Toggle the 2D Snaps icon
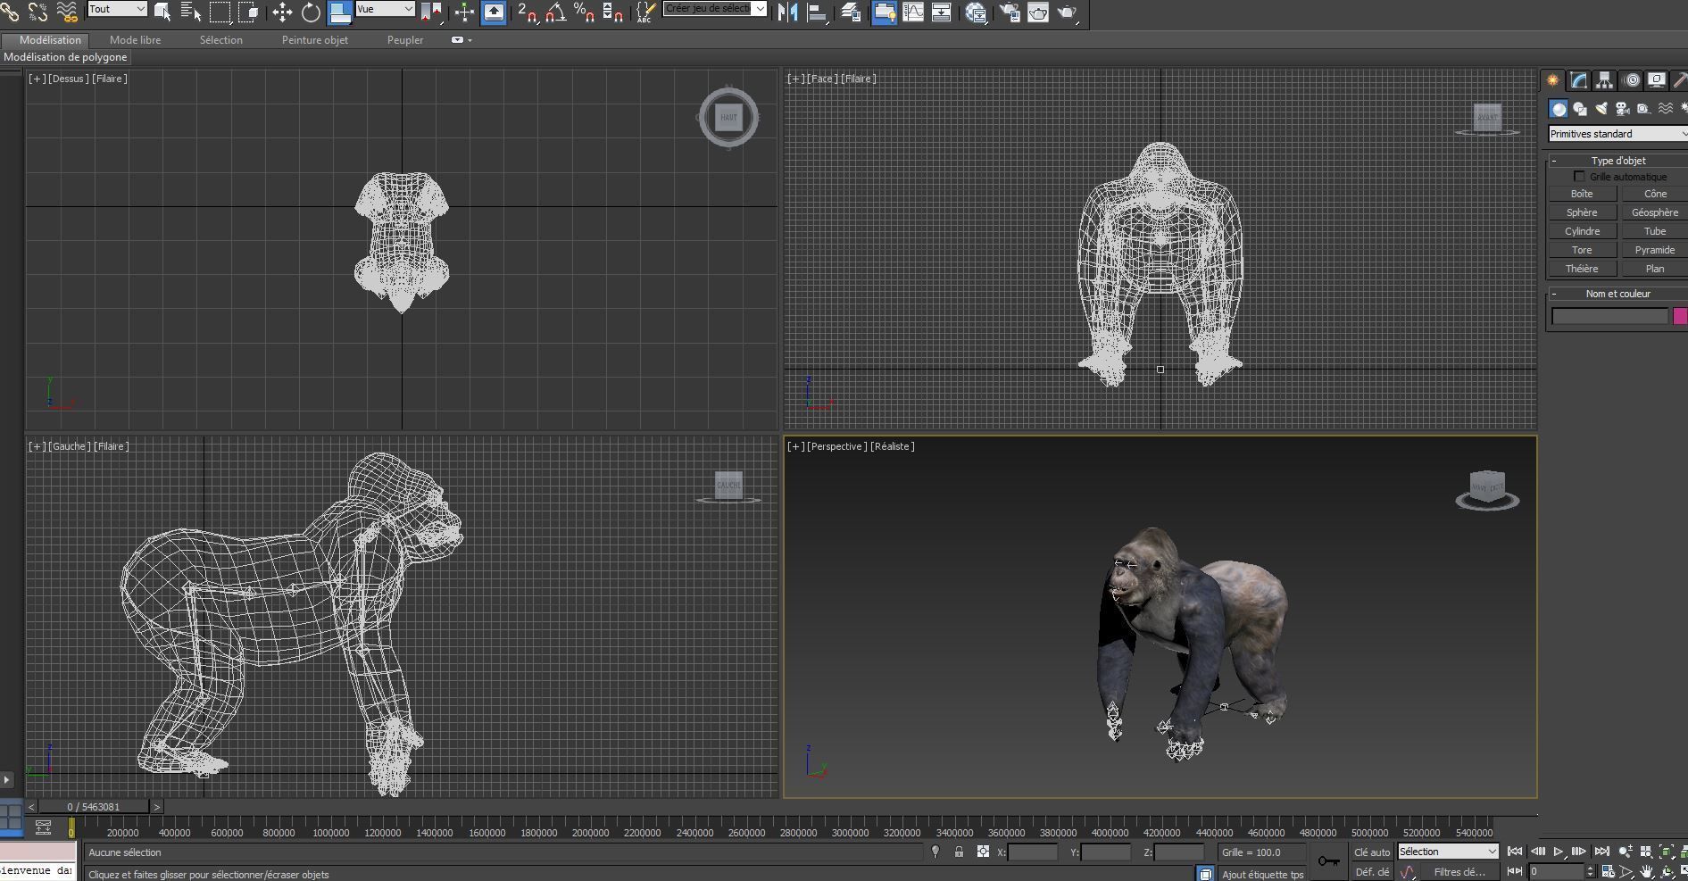This screenshot has width=1688, height=881. (x=528, y=12)
